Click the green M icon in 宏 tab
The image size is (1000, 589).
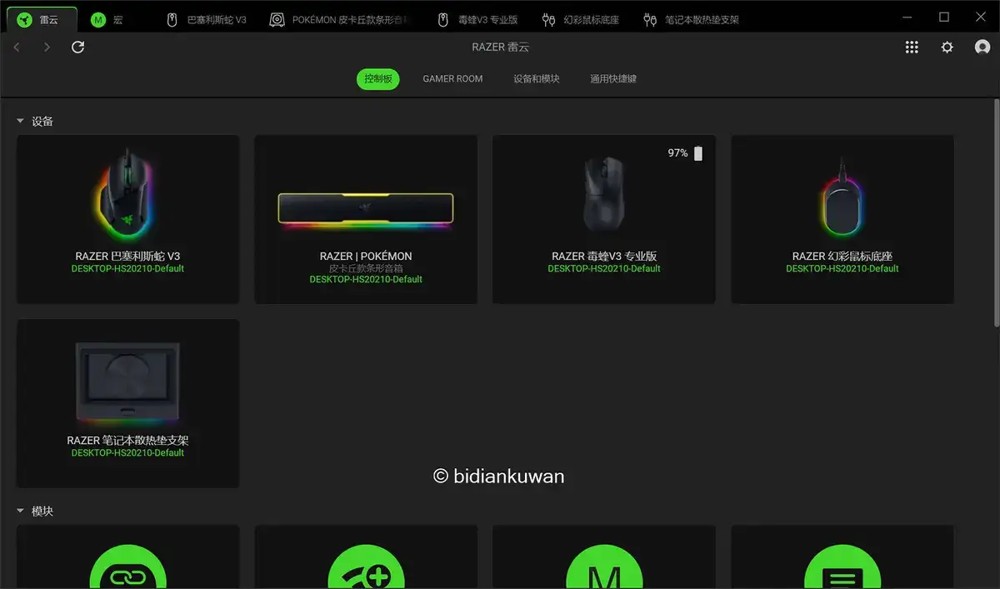click(98, 19)
